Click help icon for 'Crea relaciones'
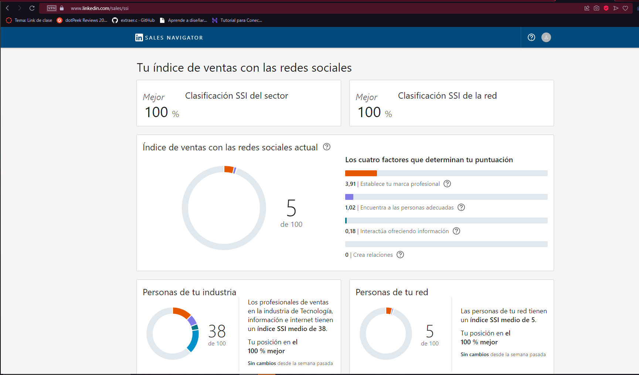 pyautogui.click(x=400, y=255)
